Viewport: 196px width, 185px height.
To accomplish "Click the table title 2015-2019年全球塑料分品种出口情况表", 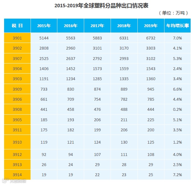I will click(101, 6).
